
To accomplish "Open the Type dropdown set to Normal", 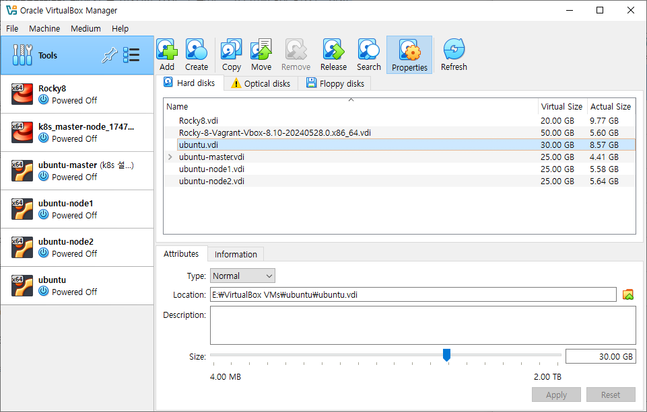I will pos(242,276).
